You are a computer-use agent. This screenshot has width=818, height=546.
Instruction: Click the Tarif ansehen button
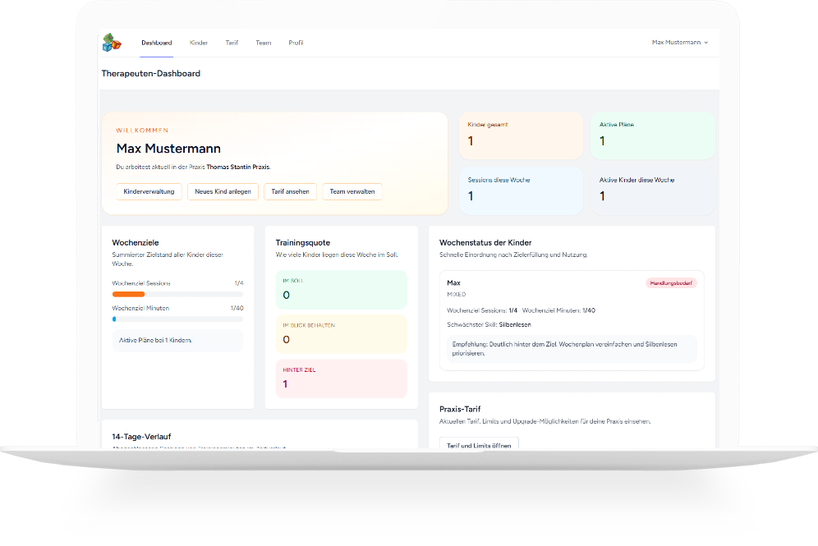(290, 191)
